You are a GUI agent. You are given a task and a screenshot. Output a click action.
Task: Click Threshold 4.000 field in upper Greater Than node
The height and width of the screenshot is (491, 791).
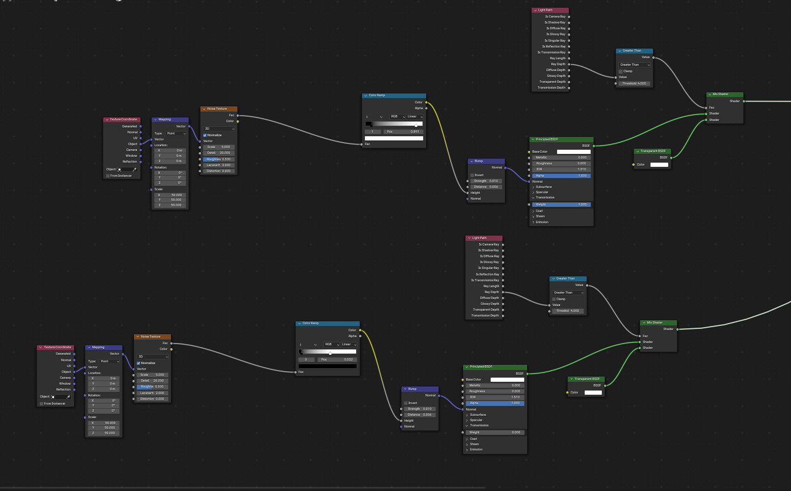pyautogui.click(x=635, y=83)
